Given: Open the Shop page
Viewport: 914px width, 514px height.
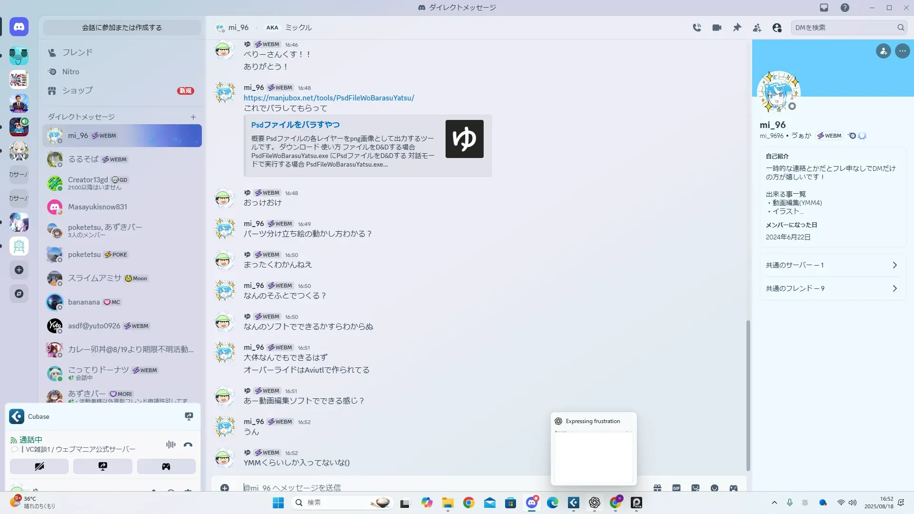Looking at the screenshot, I should [x=77, y=90].
